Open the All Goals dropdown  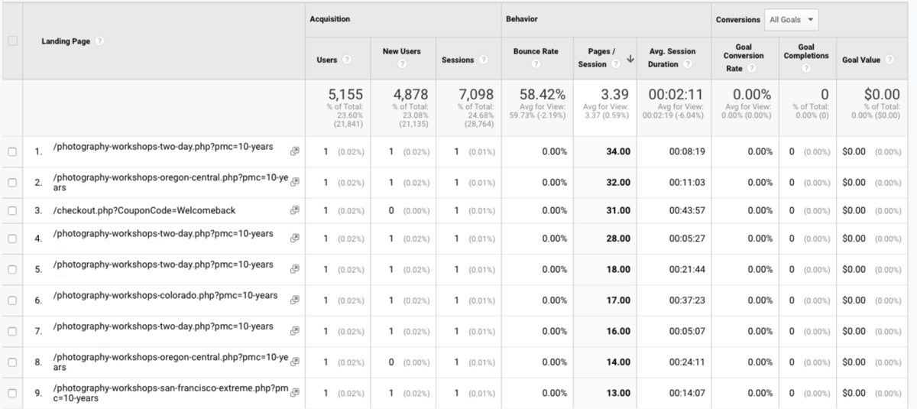coord(791,20)
